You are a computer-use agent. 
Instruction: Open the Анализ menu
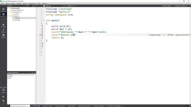25,4
